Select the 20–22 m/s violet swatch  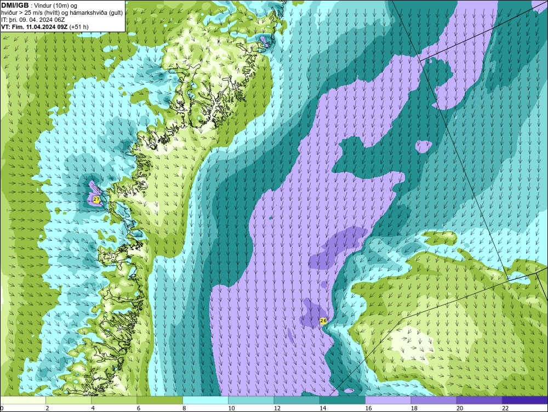pos(480,400)
